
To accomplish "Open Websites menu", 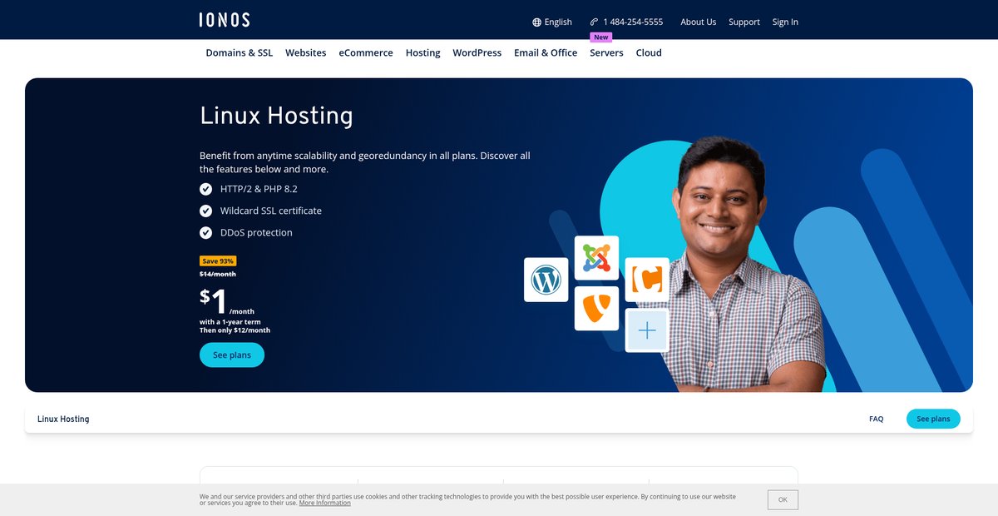I will click(306, 52).
